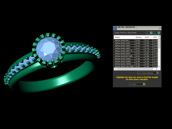
Task: Close the Metal Weights panel
Action: coord(159,28)
